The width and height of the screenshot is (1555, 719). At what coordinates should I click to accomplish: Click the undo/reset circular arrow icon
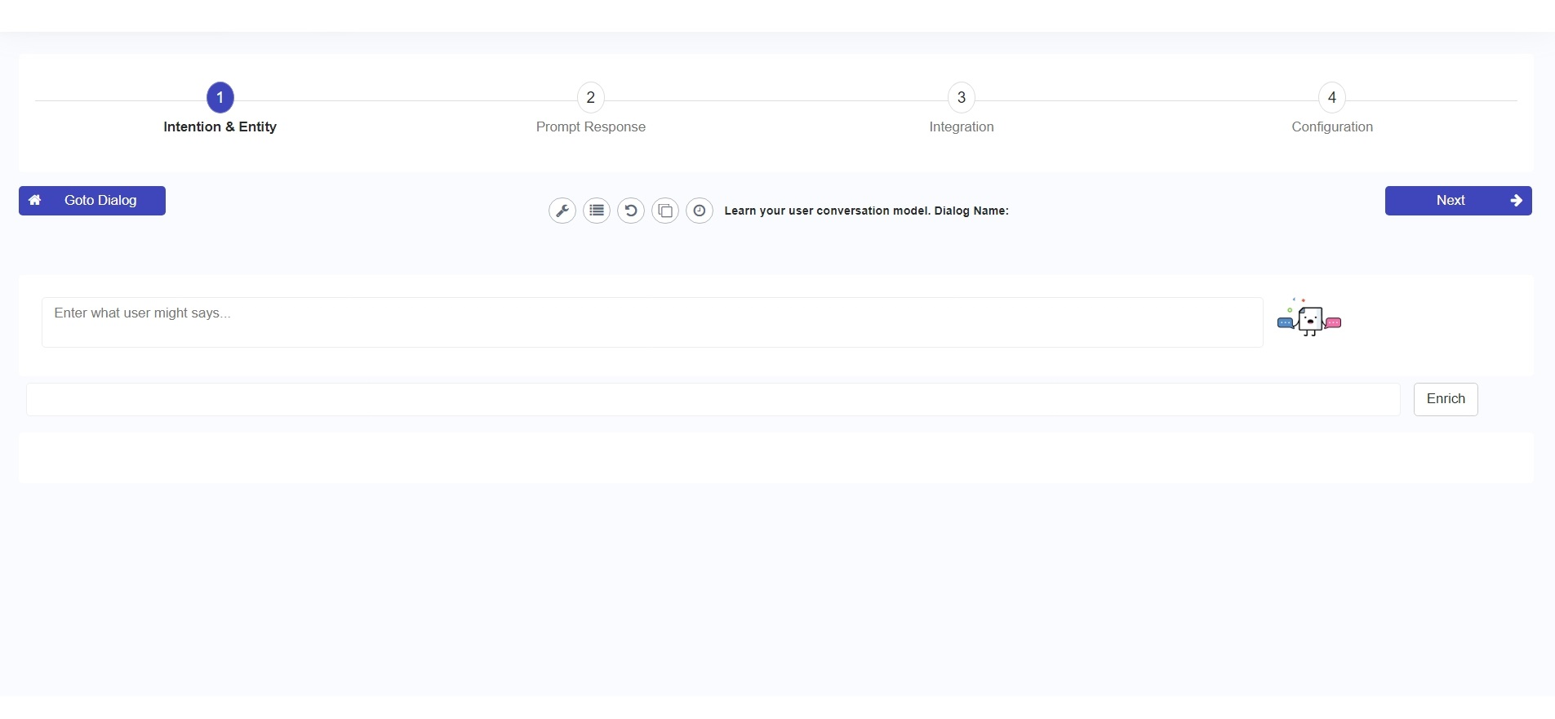(631, 211)
